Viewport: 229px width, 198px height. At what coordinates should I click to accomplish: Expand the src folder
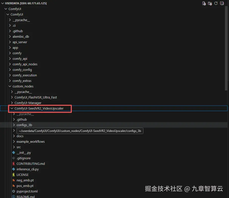coord(14,147)
